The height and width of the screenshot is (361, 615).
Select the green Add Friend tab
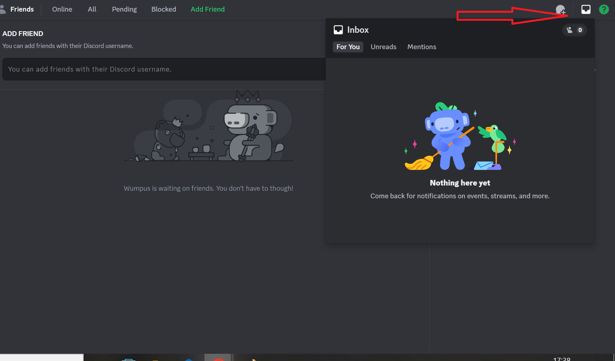(x=208, y=9)
